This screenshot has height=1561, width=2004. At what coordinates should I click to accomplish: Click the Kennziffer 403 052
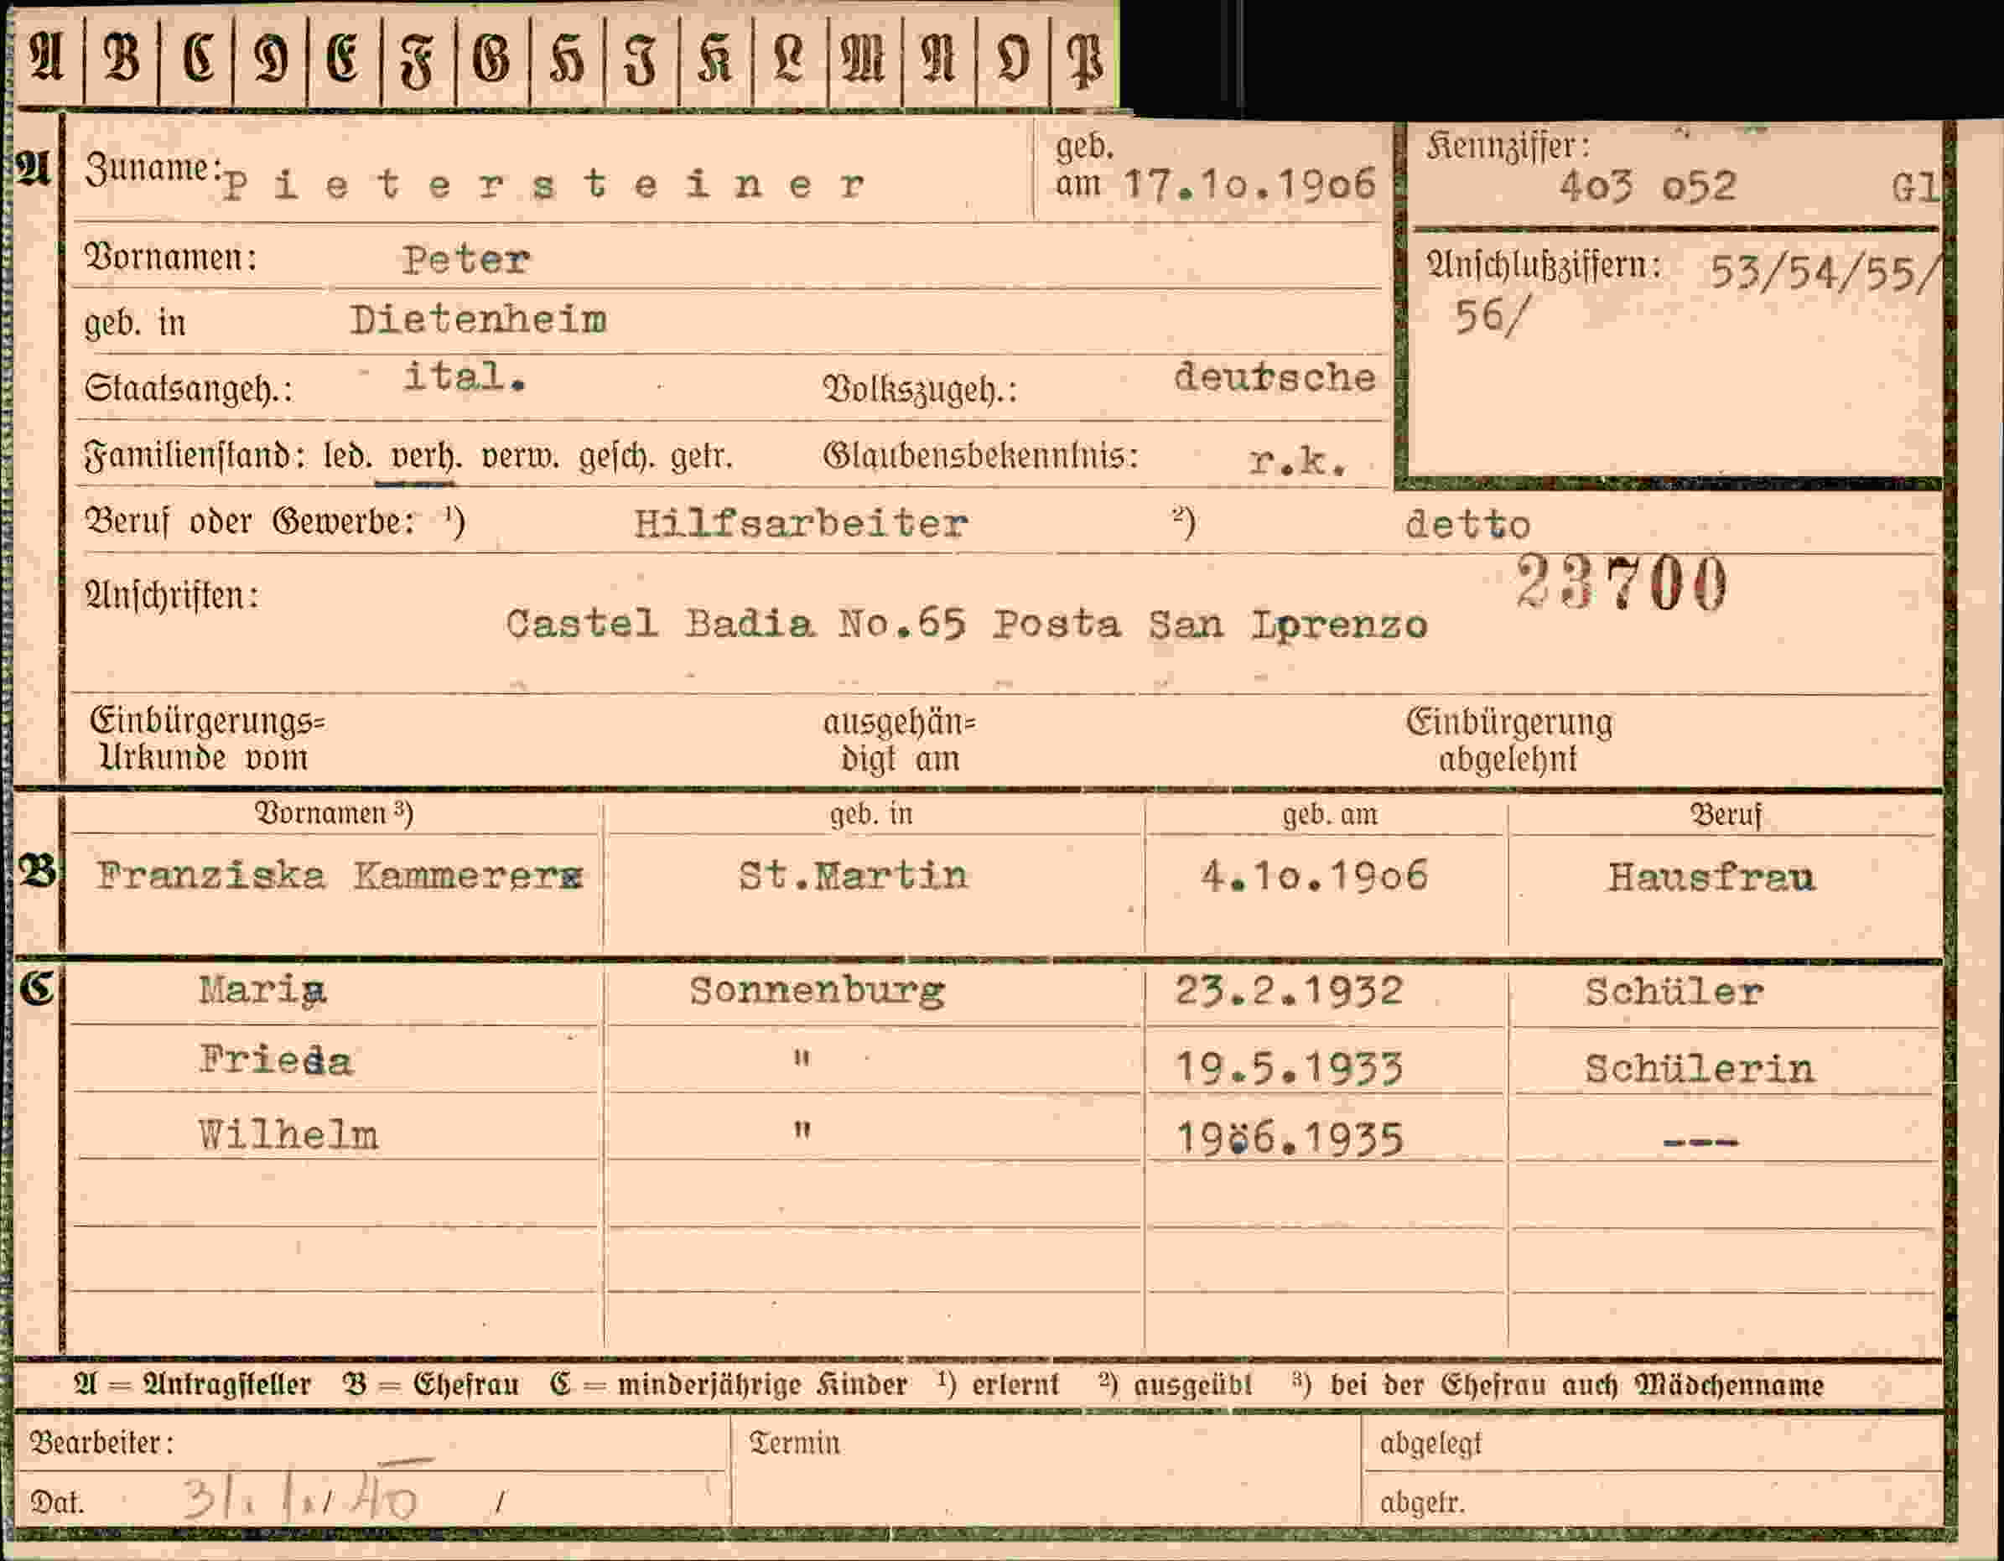[1647, 187]
